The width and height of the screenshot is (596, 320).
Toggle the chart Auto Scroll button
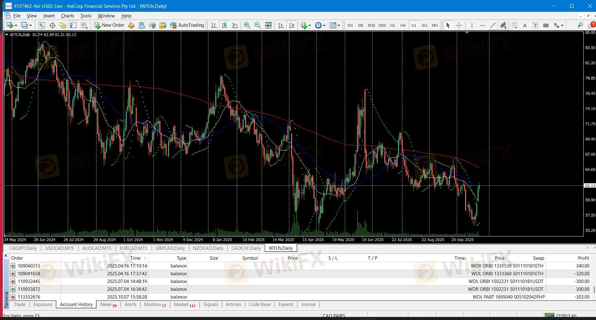[x=281, y=25]
